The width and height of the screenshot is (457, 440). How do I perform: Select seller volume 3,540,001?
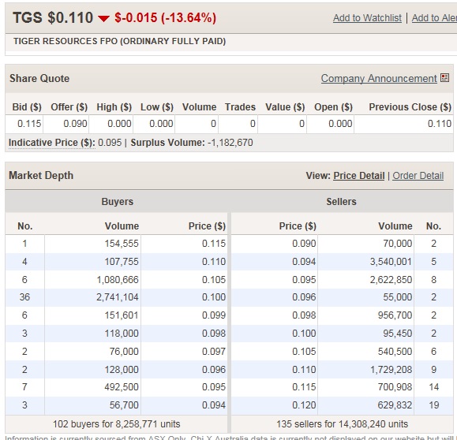(x=391, y=262)
